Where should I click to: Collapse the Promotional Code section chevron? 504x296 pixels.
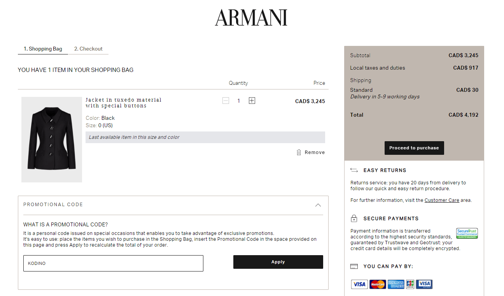(x=318, y=205)
